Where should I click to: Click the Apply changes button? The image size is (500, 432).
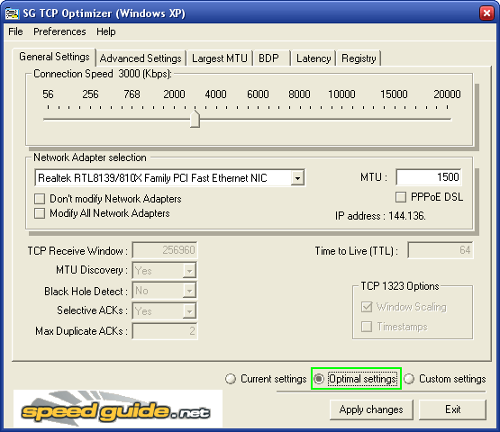point(371,409)
